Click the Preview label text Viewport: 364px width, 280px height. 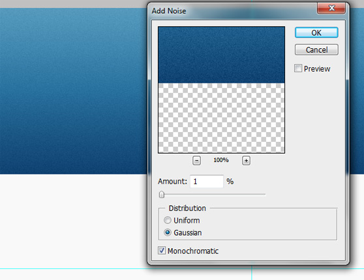(317, 68)
